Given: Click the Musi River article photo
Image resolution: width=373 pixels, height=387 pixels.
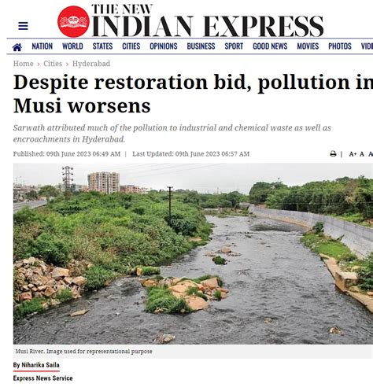Looking at the screenshot, I should coord(193,253).
